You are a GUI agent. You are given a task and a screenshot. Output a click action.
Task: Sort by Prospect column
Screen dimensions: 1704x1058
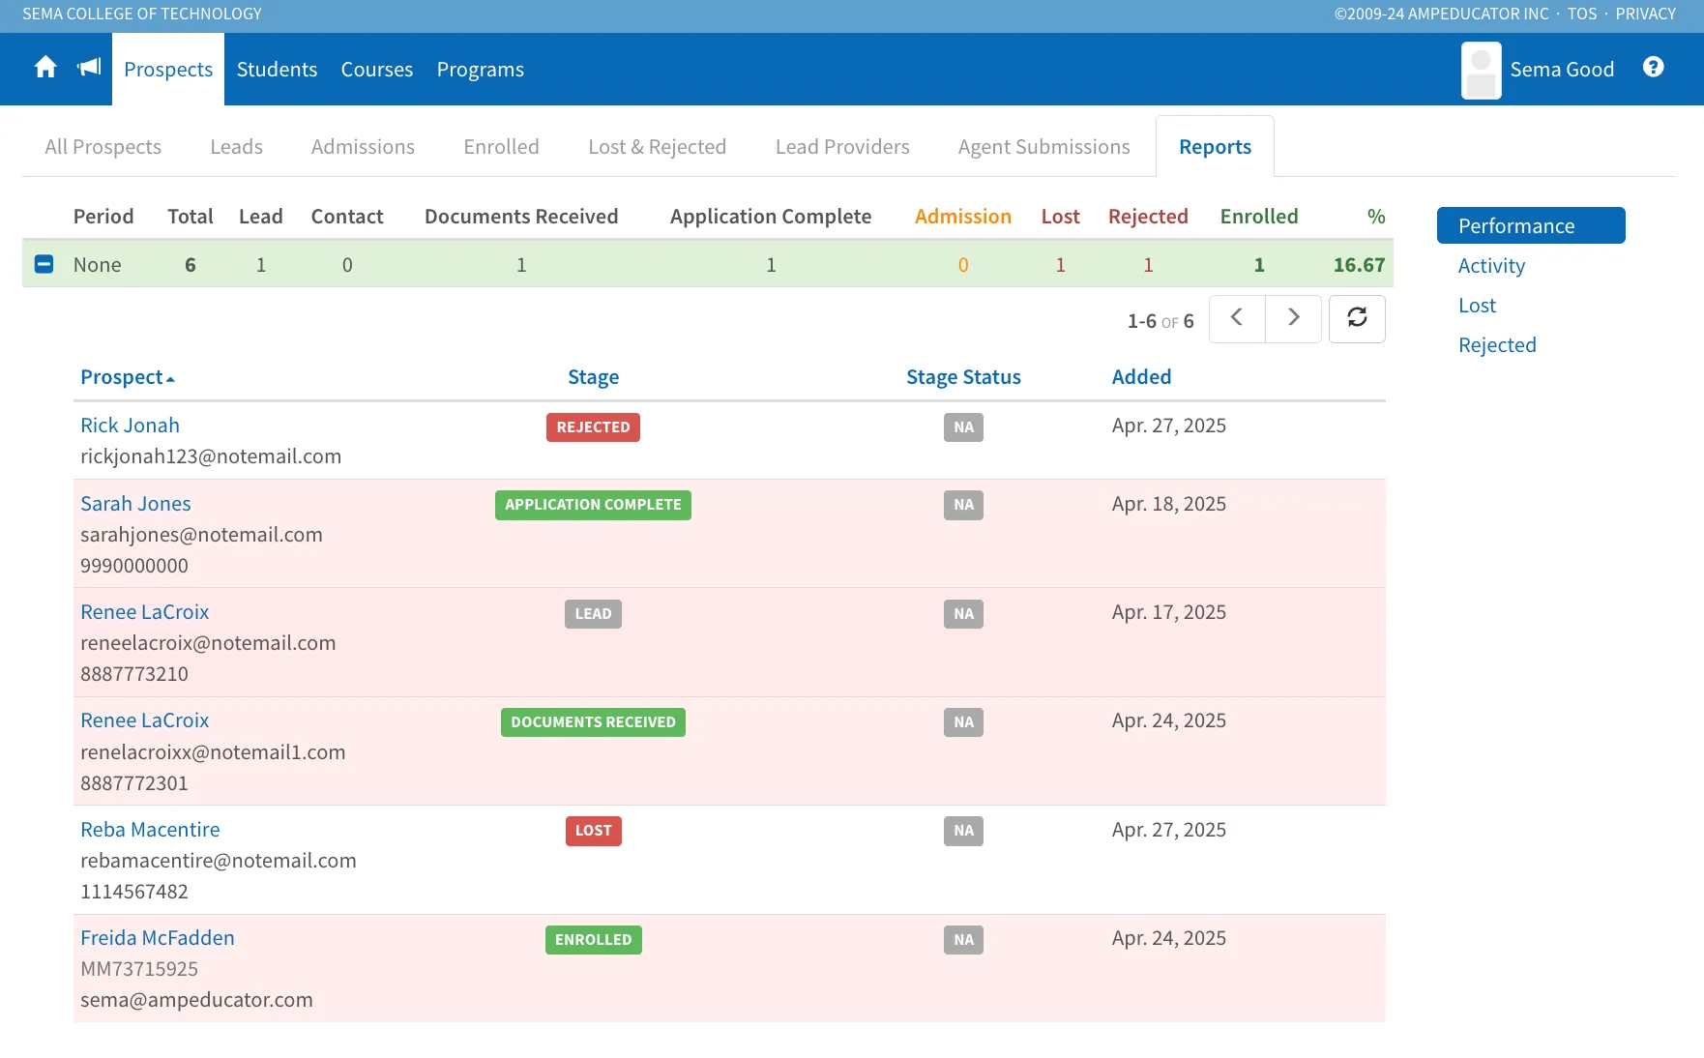128,377
